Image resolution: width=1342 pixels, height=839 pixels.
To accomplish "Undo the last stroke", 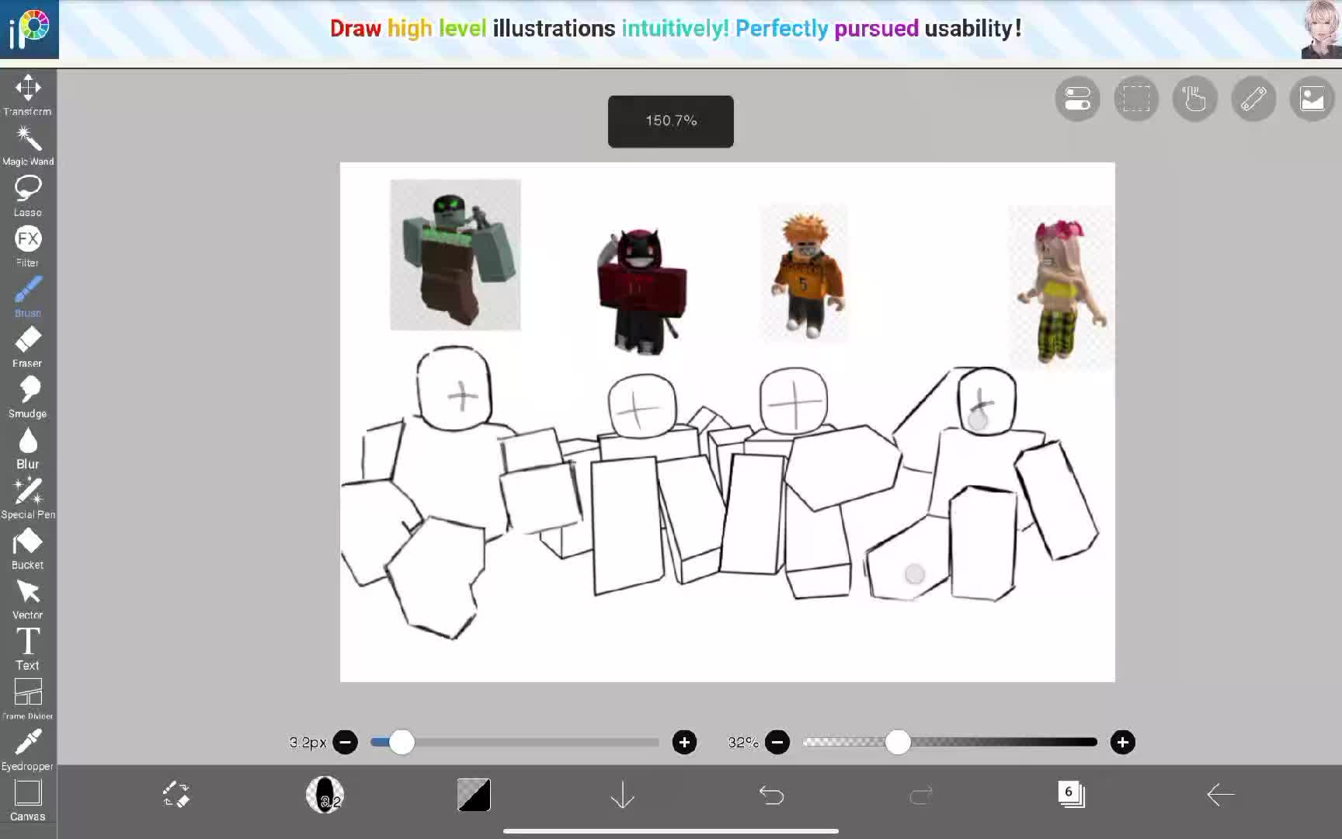I will click(x=772, y=795).
